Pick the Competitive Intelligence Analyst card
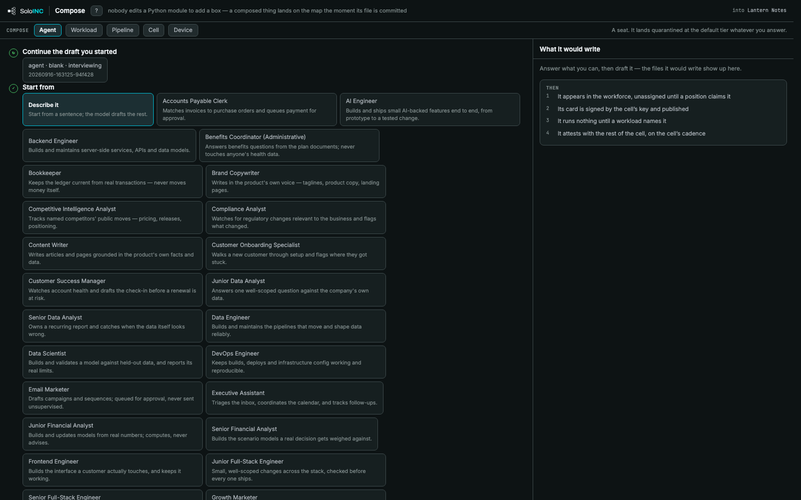This screenshot has width=801, height=500. tap(113, 217)
